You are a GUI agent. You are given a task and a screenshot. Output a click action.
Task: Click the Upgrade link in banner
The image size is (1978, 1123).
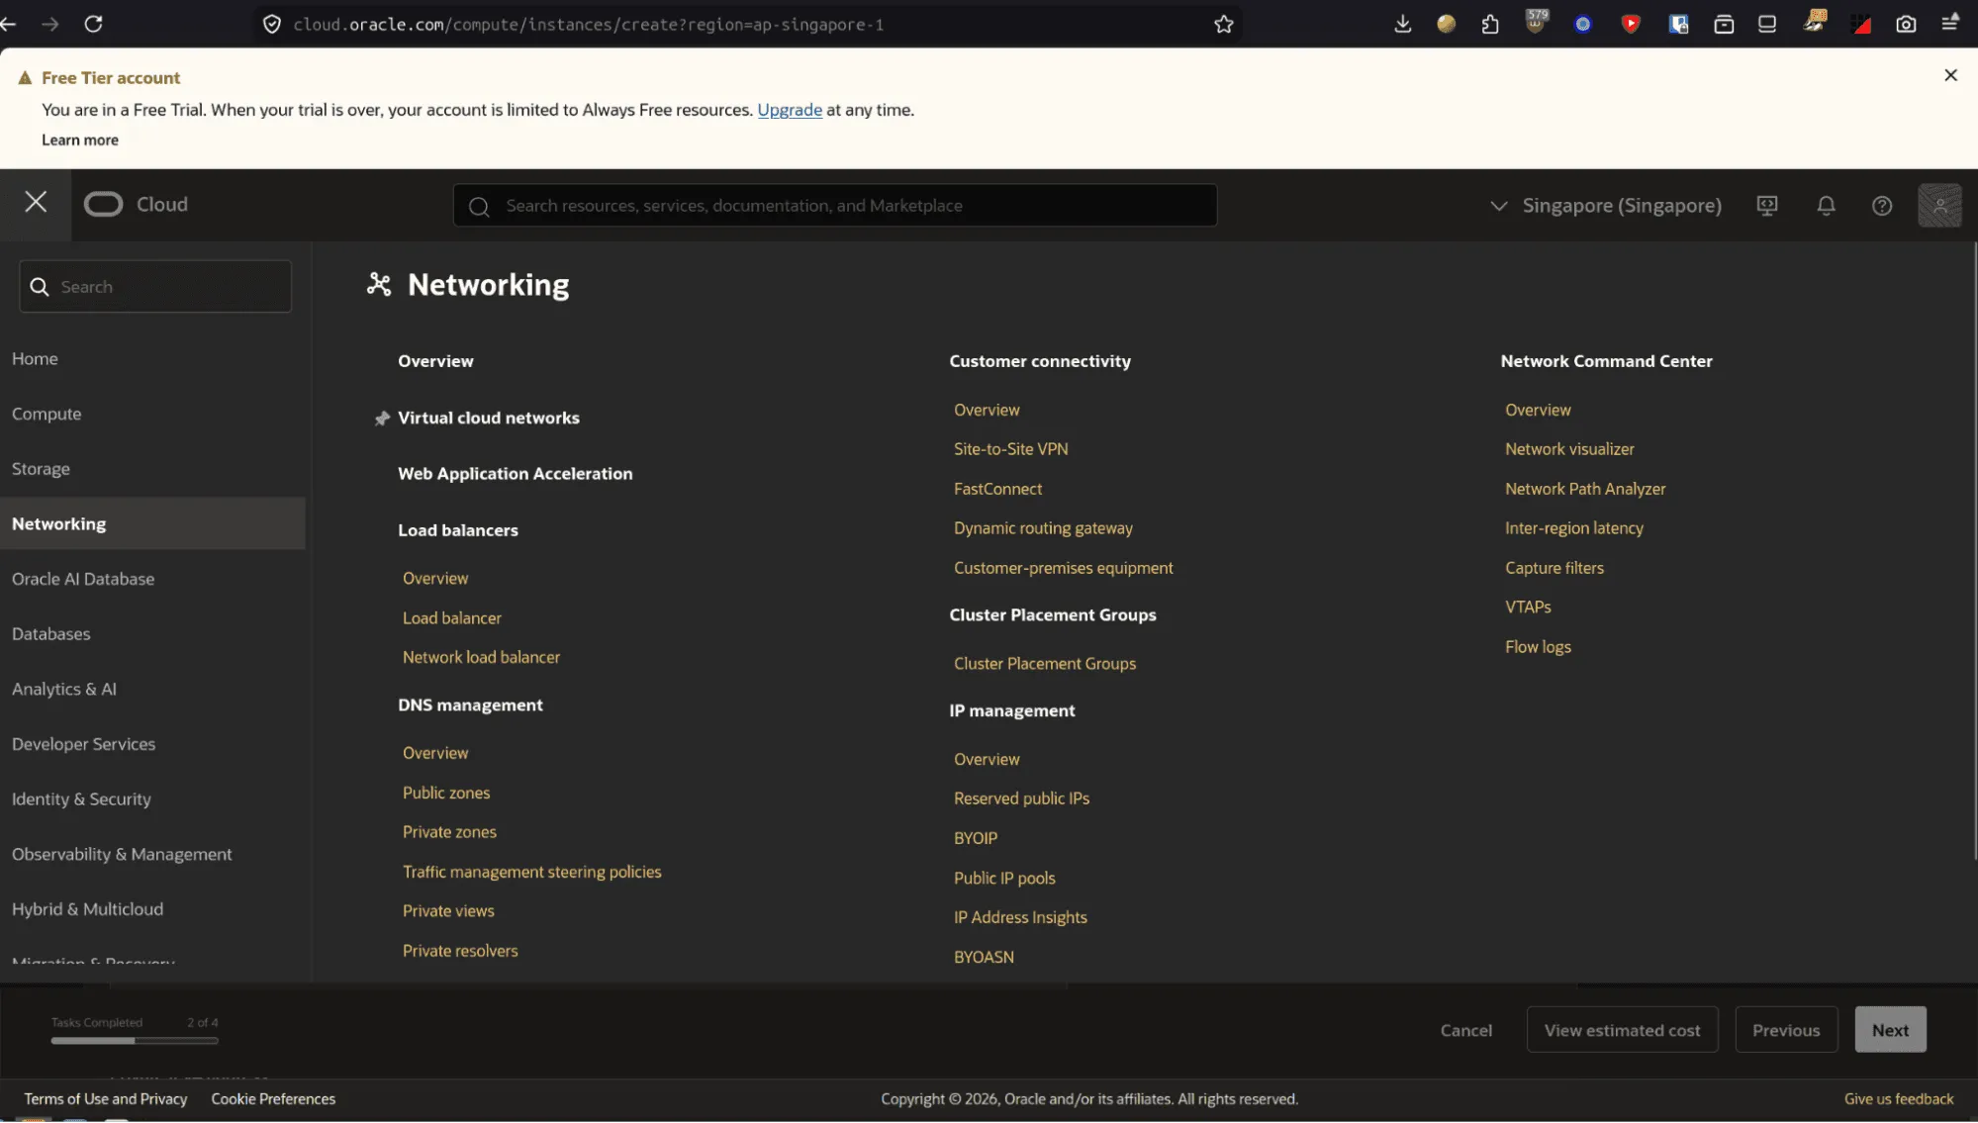coord(790,110)
